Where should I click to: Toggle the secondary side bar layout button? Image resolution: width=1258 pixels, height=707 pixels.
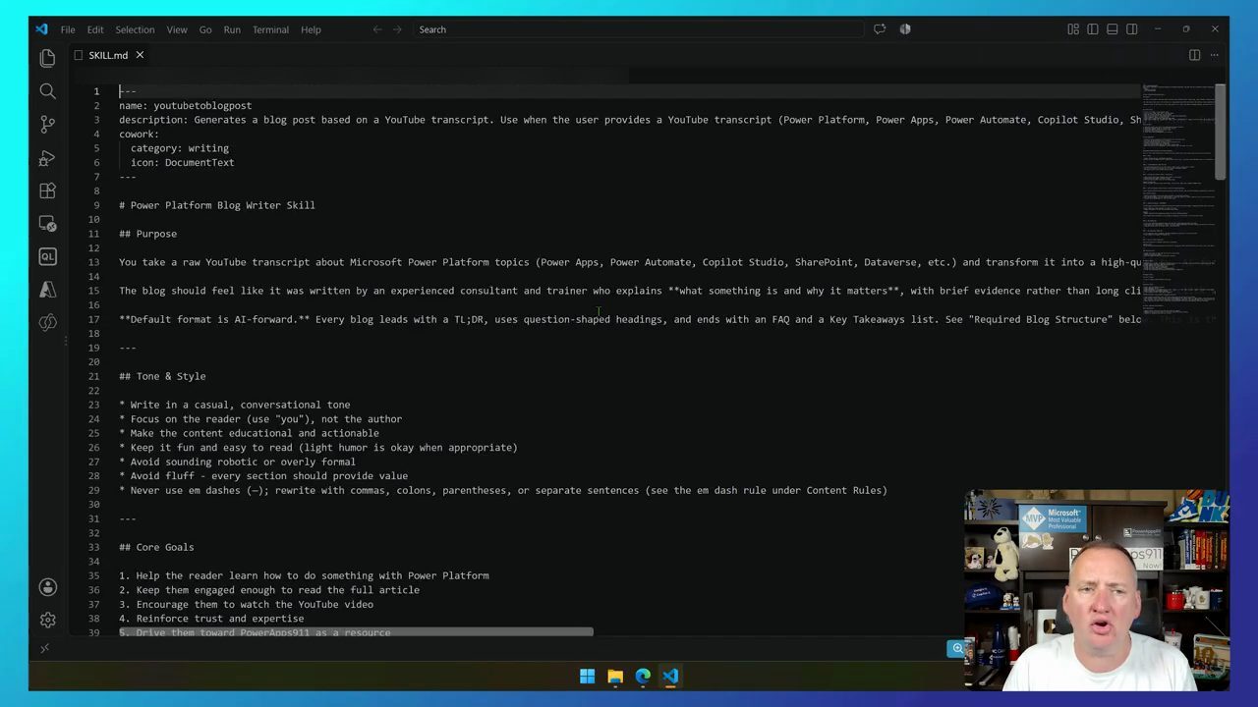pyautogui.click(x=1132, y=29)
